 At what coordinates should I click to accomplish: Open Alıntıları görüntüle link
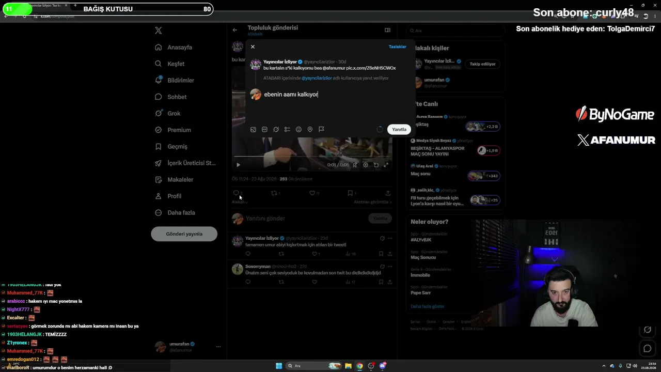(x=372, y=202)
